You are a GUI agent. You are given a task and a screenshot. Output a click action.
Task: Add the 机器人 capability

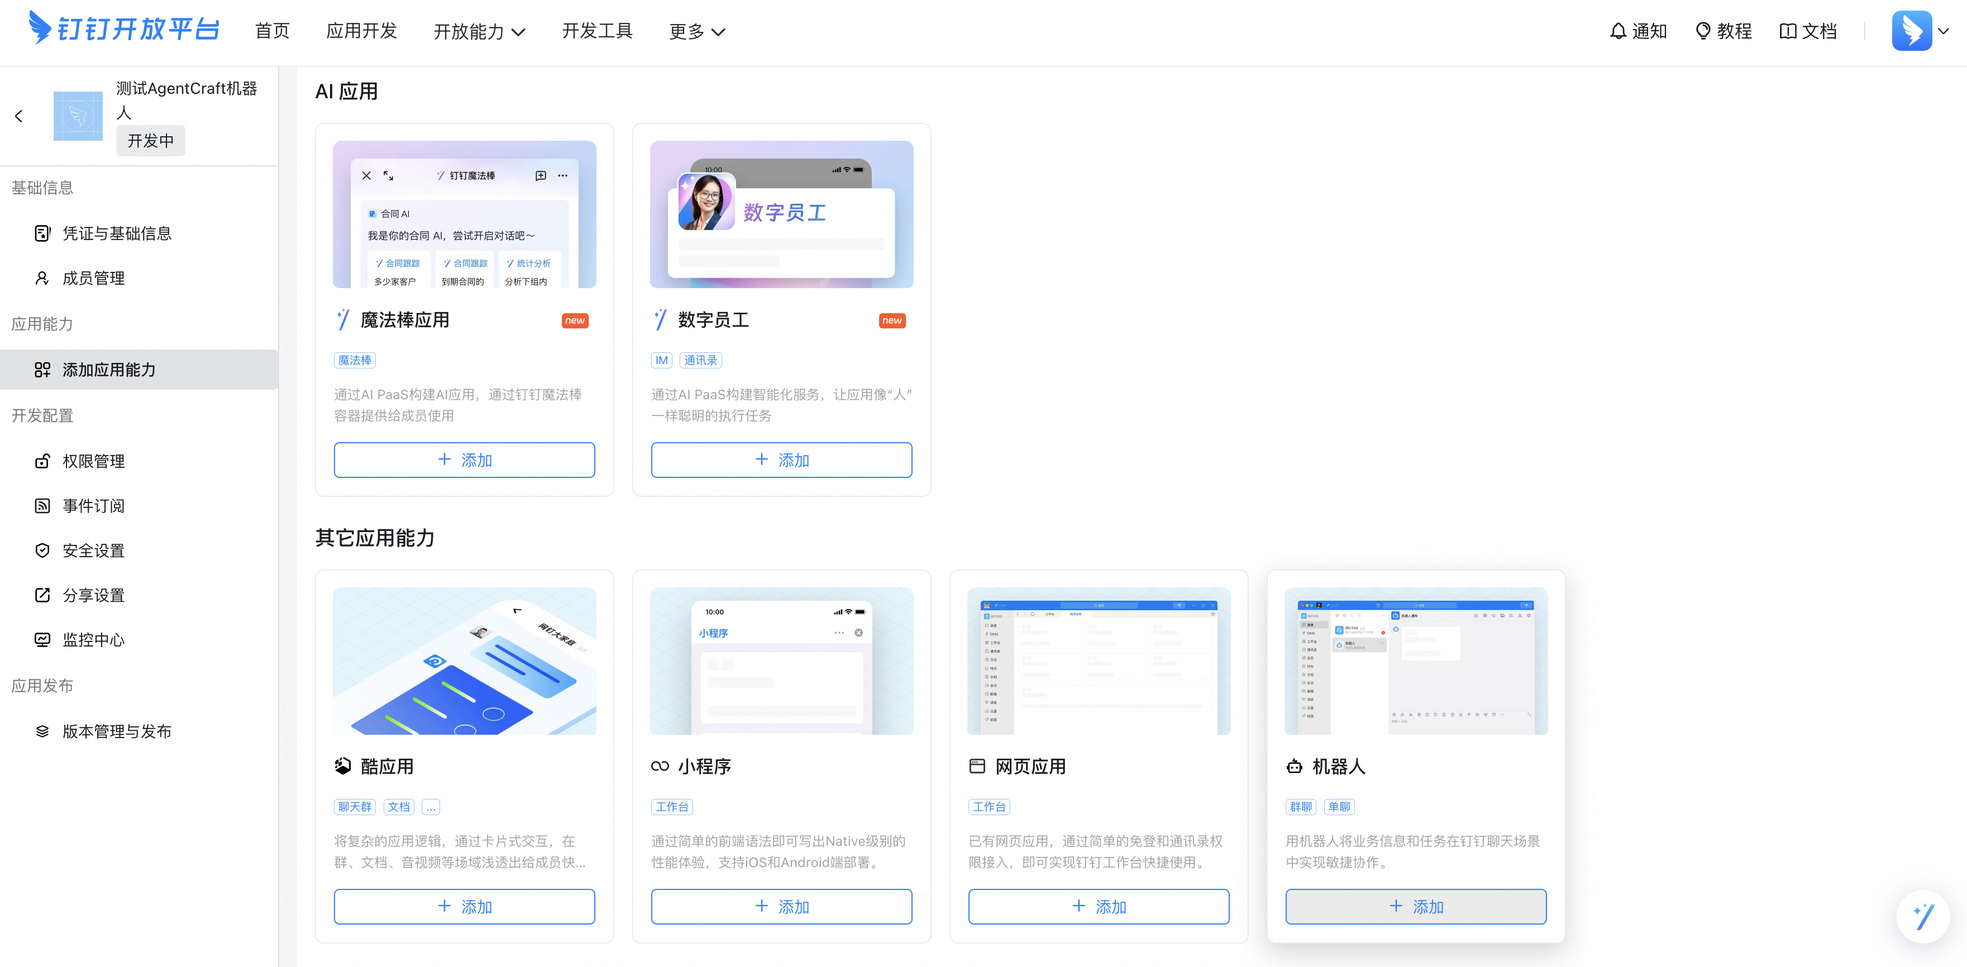[1416, 907]
